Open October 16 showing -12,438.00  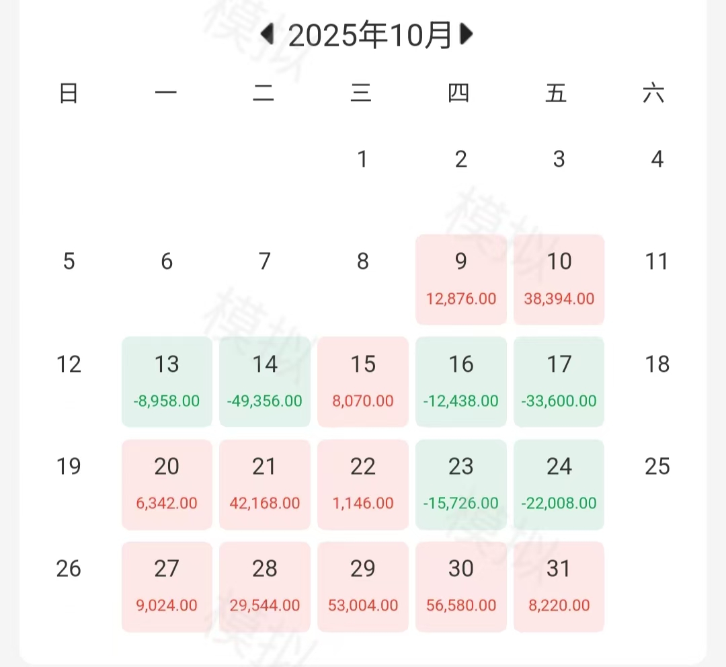[461, 381]
